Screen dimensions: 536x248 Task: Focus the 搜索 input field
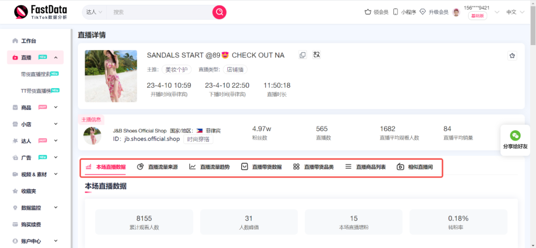coord(159,12)
